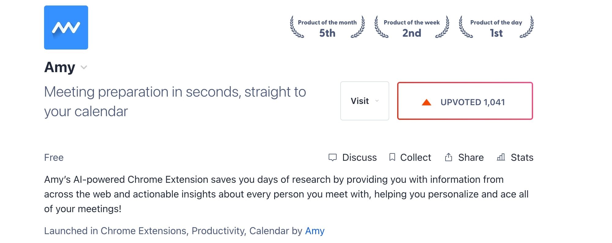Click the Visit button
This screenshot has width=612, height=243.
pos(365,101)
